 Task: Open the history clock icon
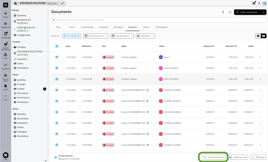[x=230, y=12]
